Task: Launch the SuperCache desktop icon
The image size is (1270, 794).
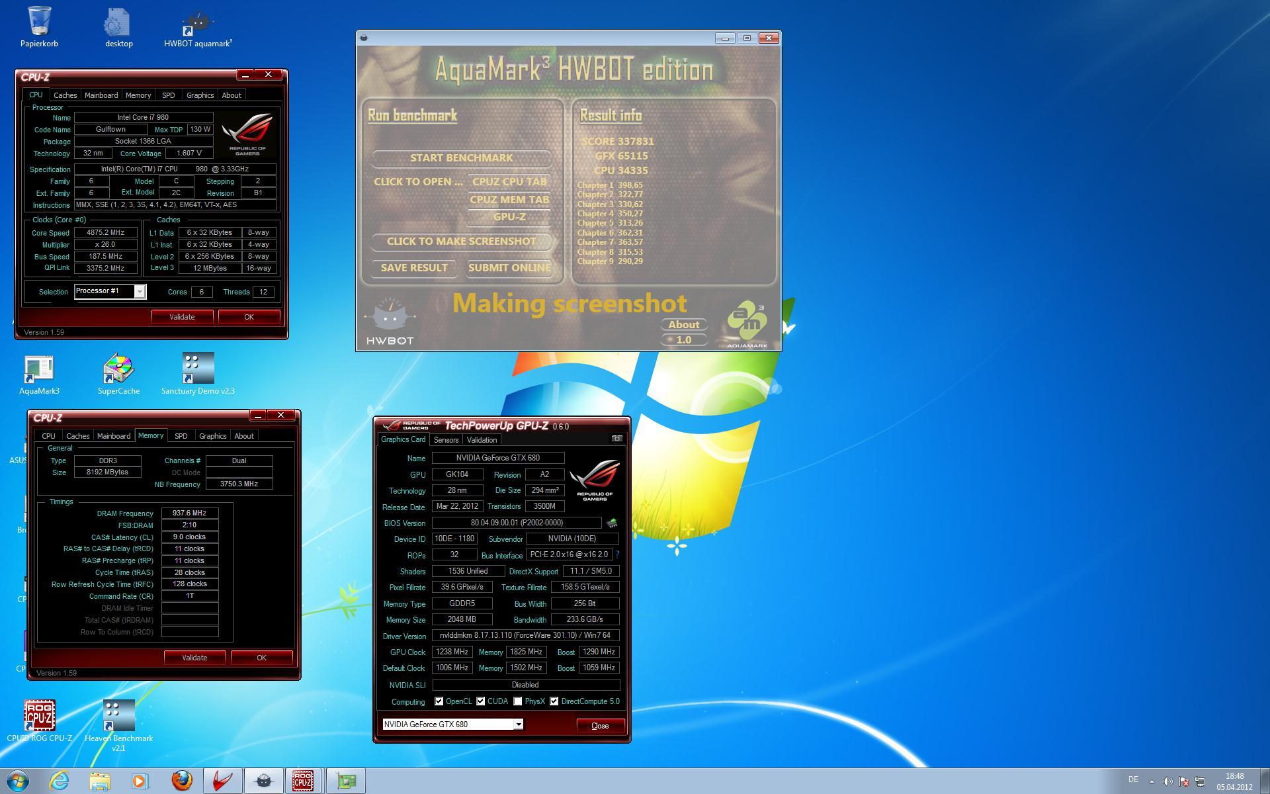Action: click(118, 375)
